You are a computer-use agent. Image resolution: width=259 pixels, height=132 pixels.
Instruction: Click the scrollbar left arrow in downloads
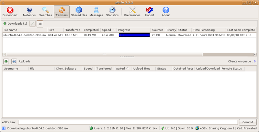tap(4, 54)
